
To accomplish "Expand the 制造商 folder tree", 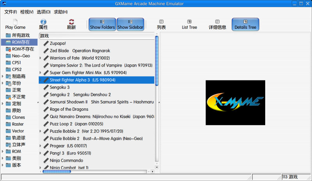I will [3, 76].
